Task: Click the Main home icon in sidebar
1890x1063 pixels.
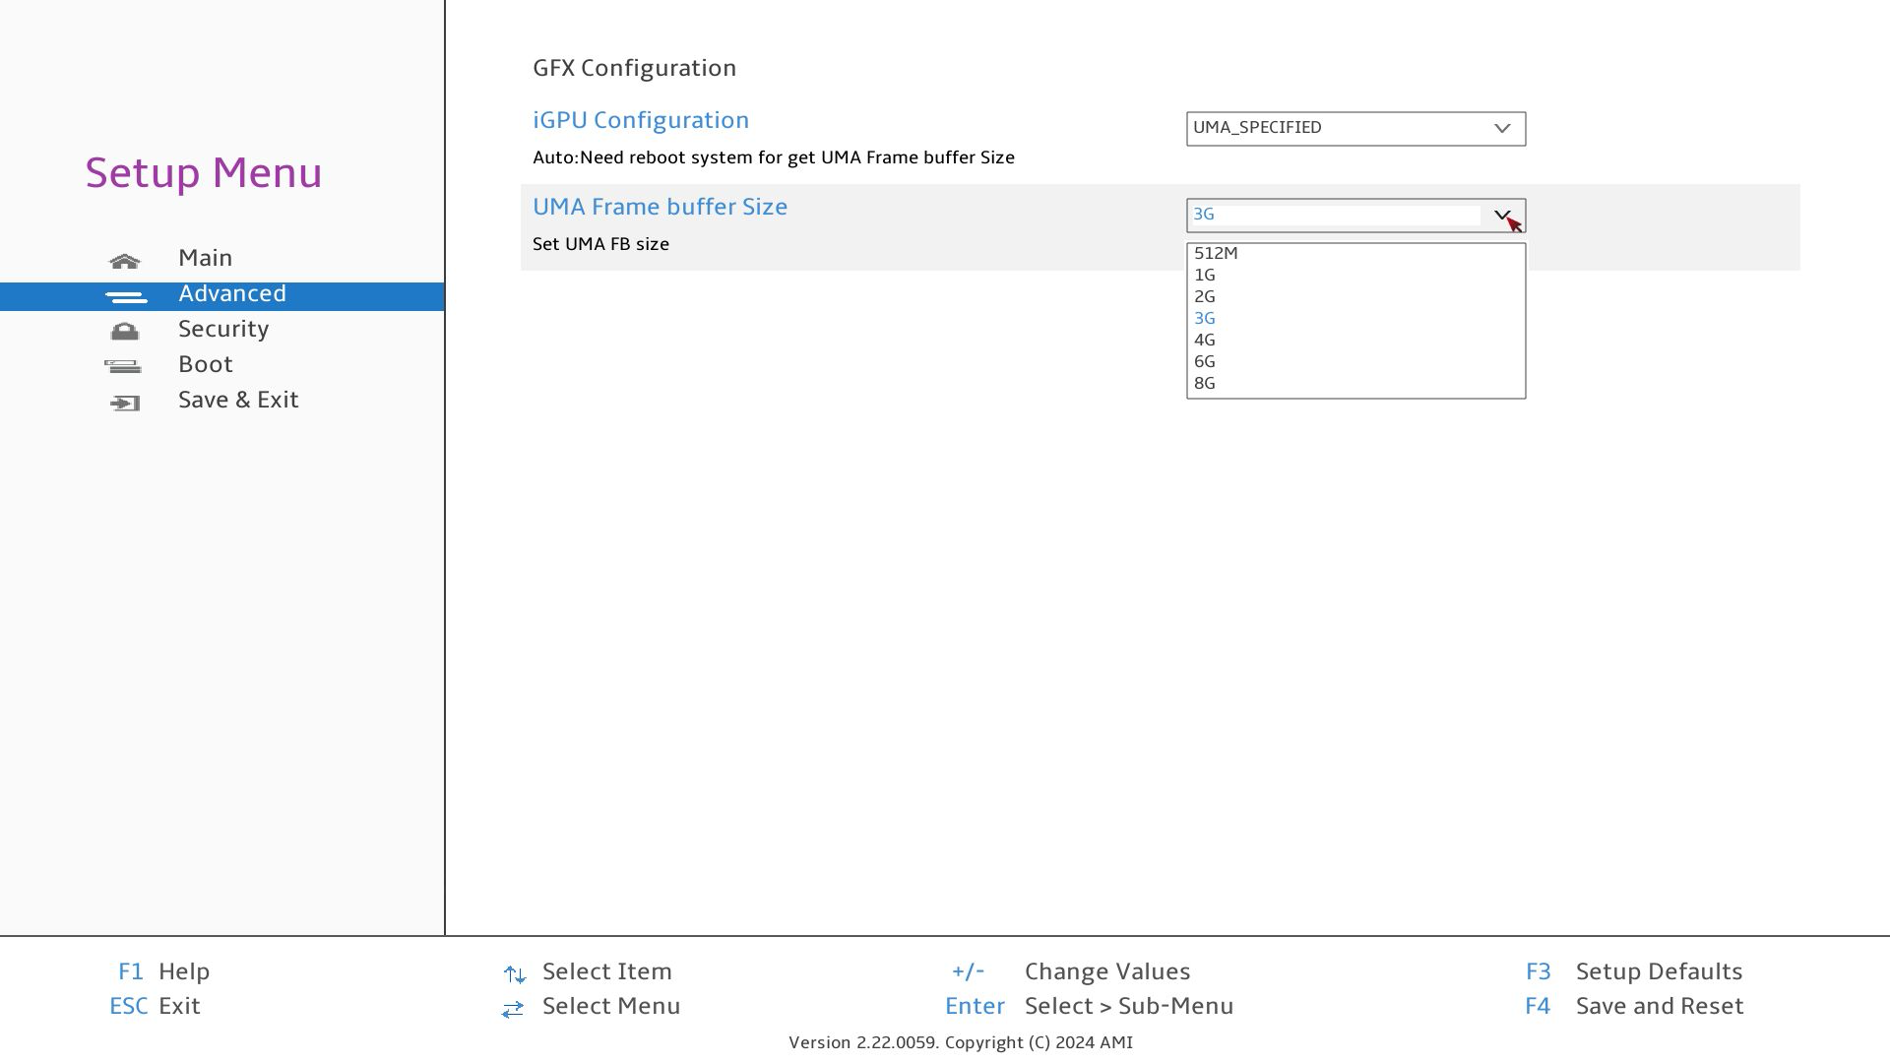Action: (x=125, y=261)
